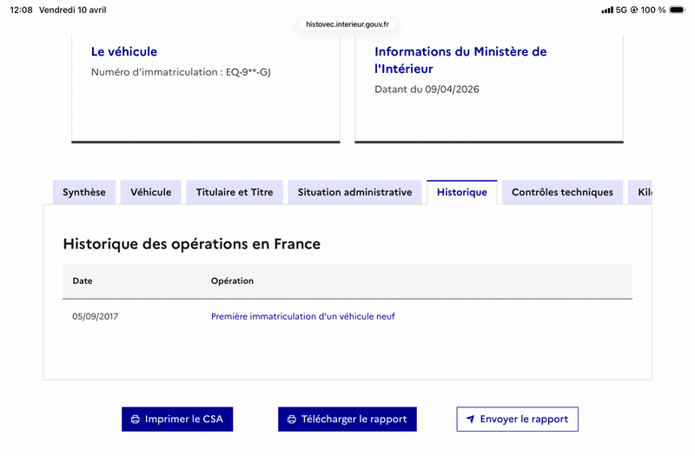Open Première immatriculation d'un véhicule neuf link

(x=302, y=316)
